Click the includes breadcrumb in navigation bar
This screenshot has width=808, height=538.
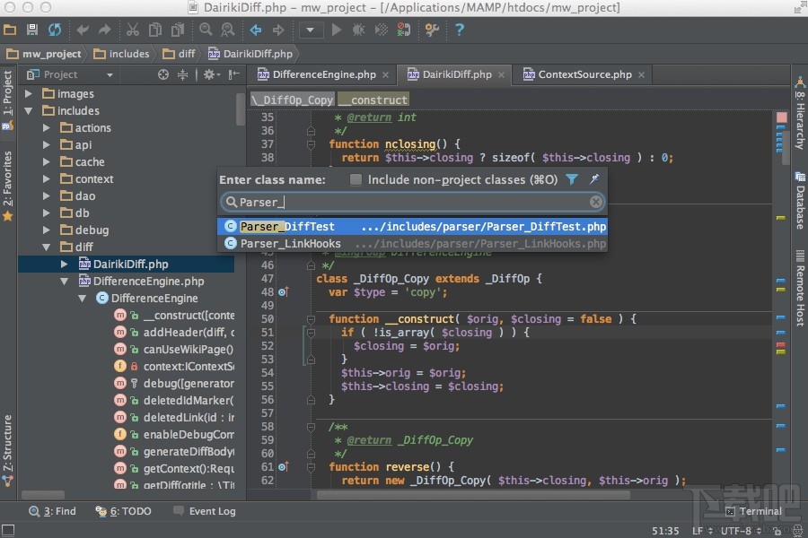point(121,54)
